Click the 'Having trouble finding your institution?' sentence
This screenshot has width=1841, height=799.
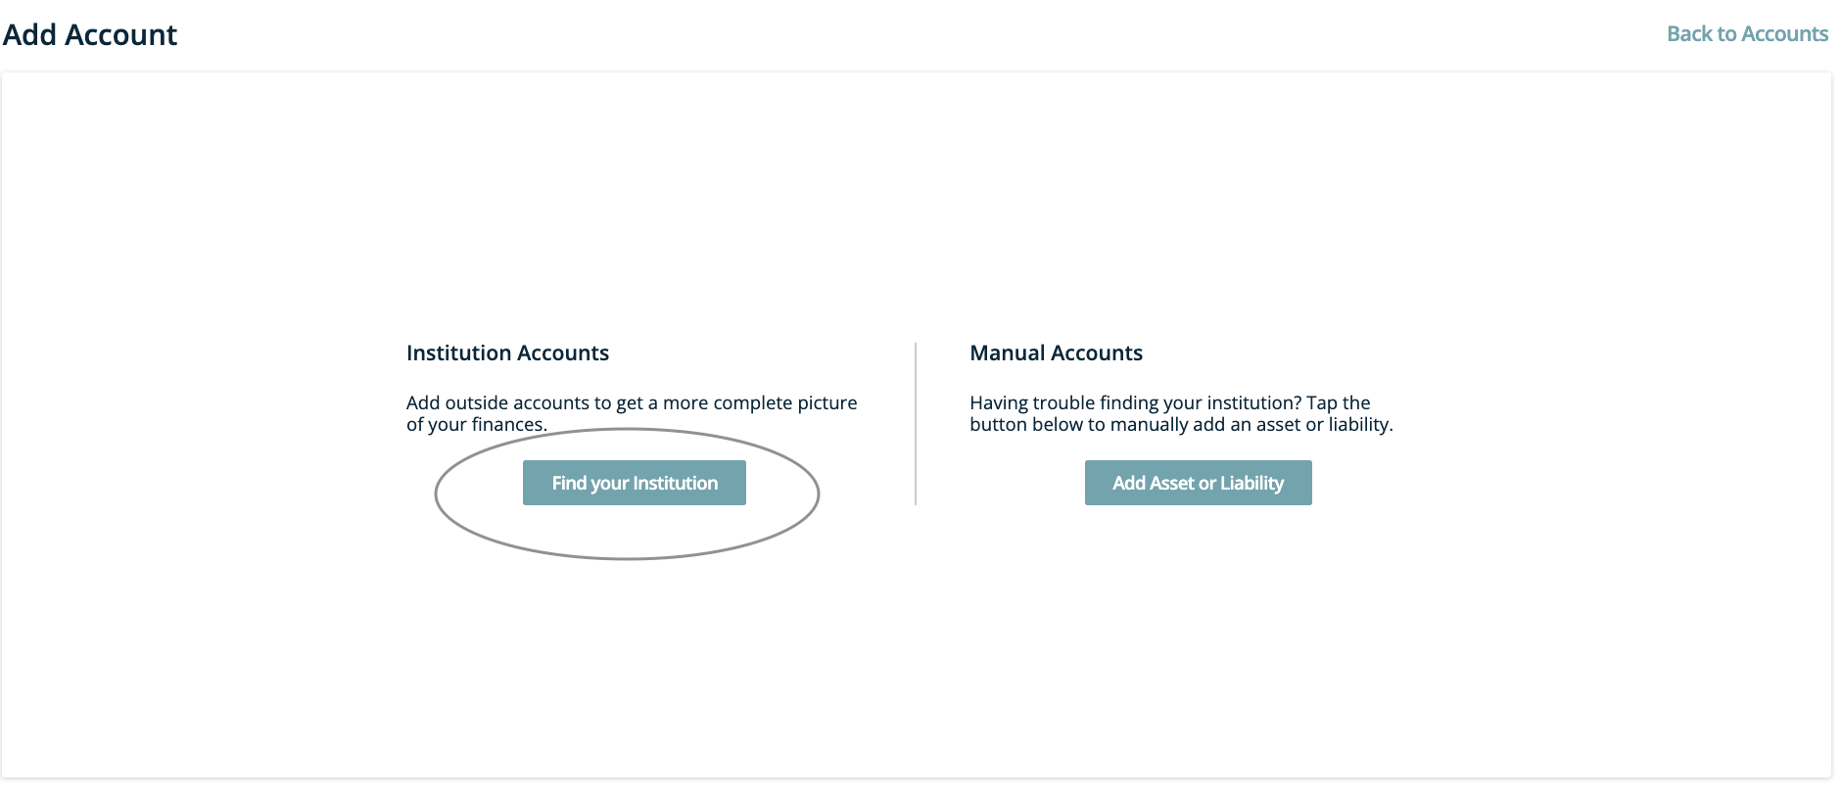[x=1136, y=402]
